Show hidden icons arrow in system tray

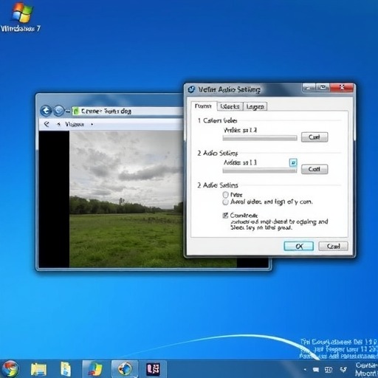pyautogui.click(x=305, y=369)
